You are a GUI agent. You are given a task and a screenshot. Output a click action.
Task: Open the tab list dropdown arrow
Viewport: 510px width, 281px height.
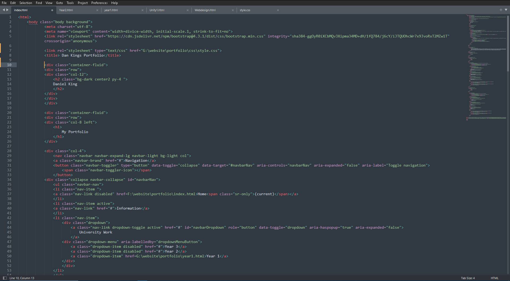506,10
